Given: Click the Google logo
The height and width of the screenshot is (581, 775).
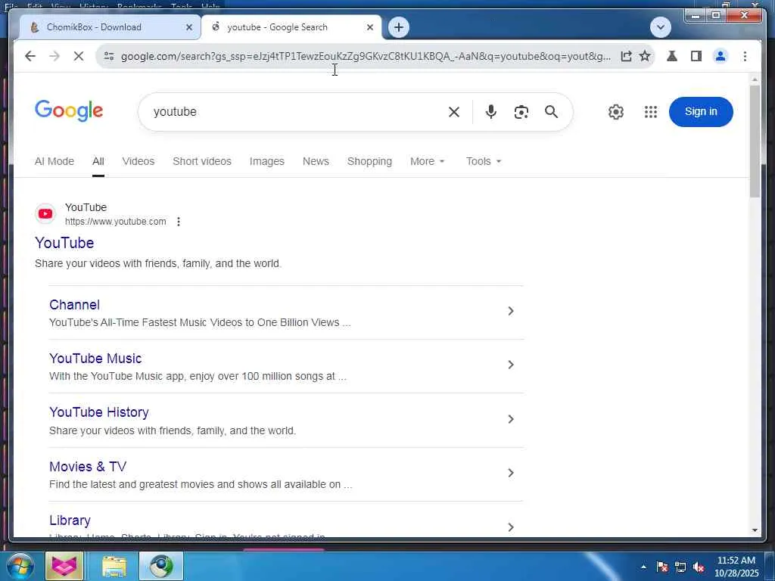Looking at the screenshot, I should pyautogui.click(x=69, y=110).
